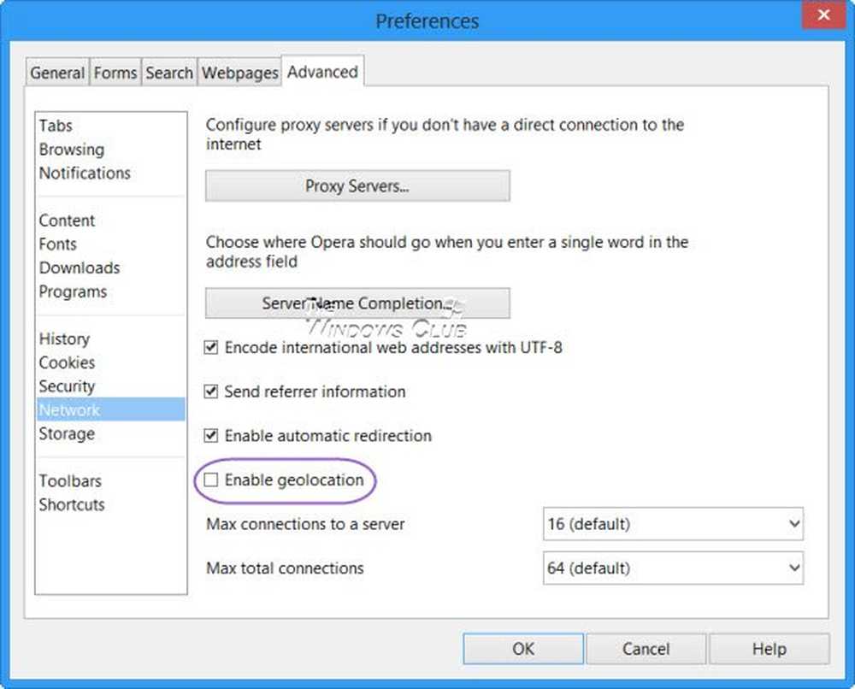Open the Forms tab
The width and height of the screenshot is (855, 689).
[115, 74]
